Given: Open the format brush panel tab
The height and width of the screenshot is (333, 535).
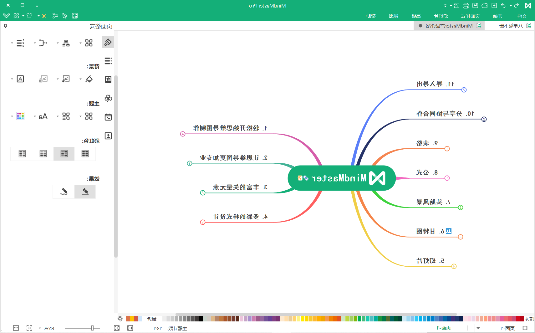Looking at the screenshot, I should pyautogui.click(x=108, y=42).
